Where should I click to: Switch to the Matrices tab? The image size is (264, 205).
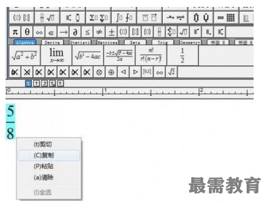coord(107,42)
